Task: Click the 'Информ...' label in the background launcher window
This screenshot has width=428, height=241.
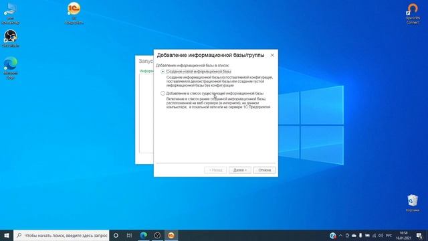Action: pyautogui.click(x=146, y=71)
